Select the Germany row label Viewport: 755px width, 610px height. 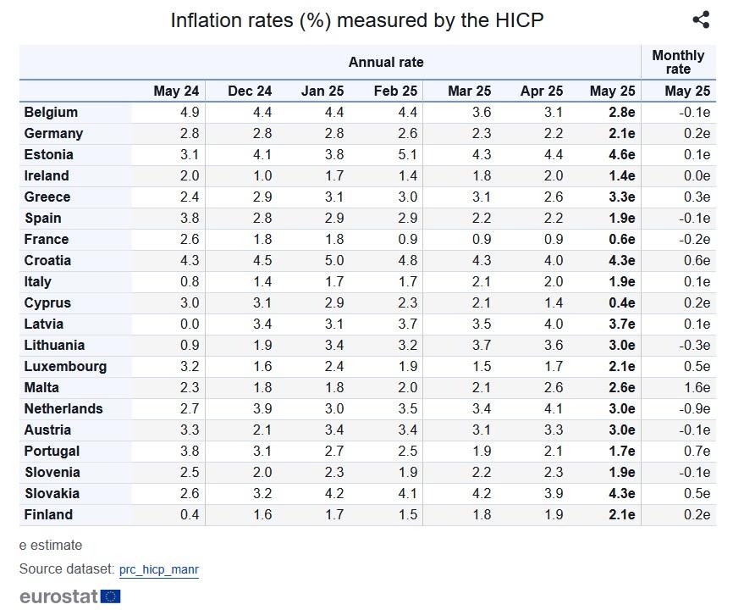(53, 134)
